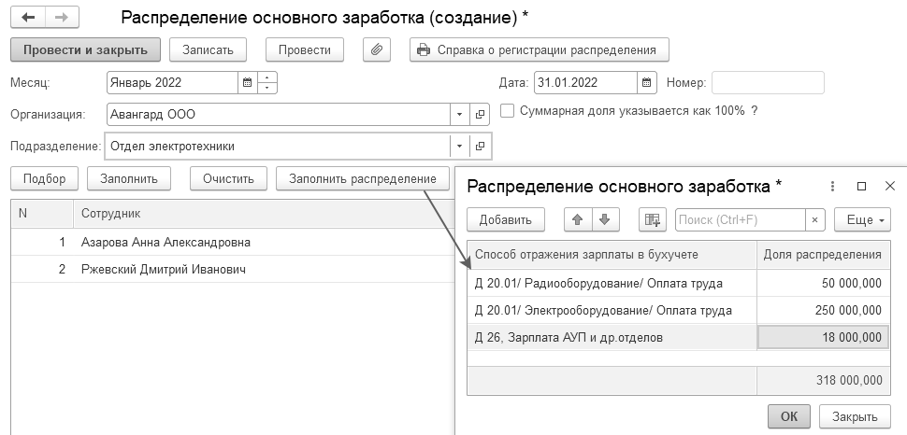The width and height of the screenshot is (907, 435).
Task: Move row up in distribution table
Action: pyautogui.click(x=577, y=219)
